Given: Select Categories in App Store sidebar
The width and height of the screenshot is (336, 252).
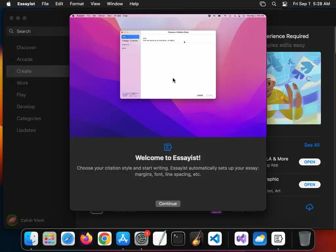Looking at the screenshot, I should 29,118.
